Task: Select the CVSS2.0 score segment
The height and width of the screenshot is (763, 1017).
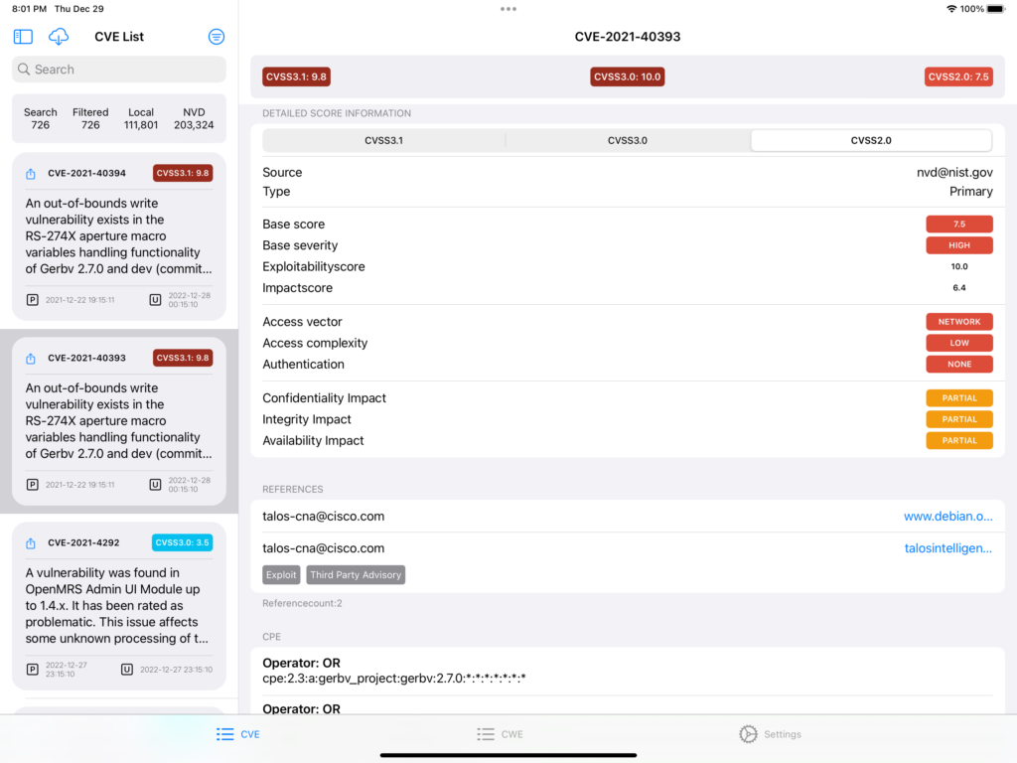Action: tap(871, 141)
